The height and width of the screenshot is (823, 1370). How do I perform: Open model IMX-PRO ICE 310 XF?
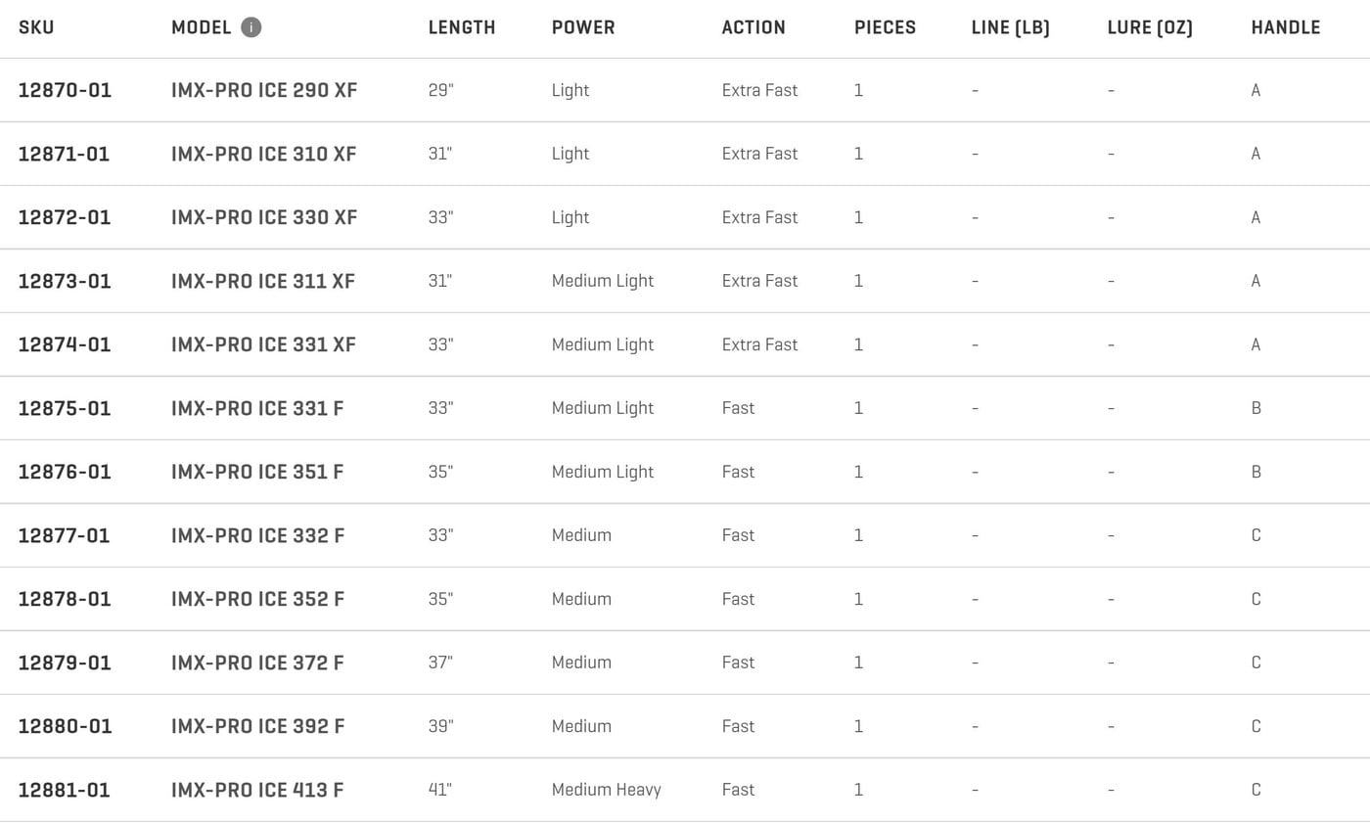pos(264,154)
